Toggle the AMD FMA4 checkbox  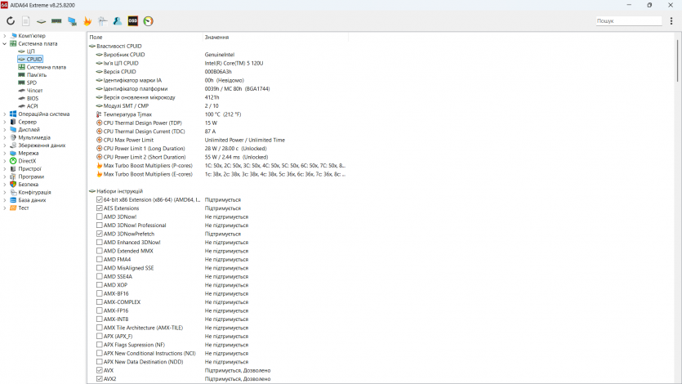pyautogui.click(x=100, y=260)
